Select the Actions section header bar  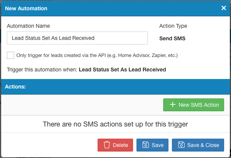click(x=115, y=87)
